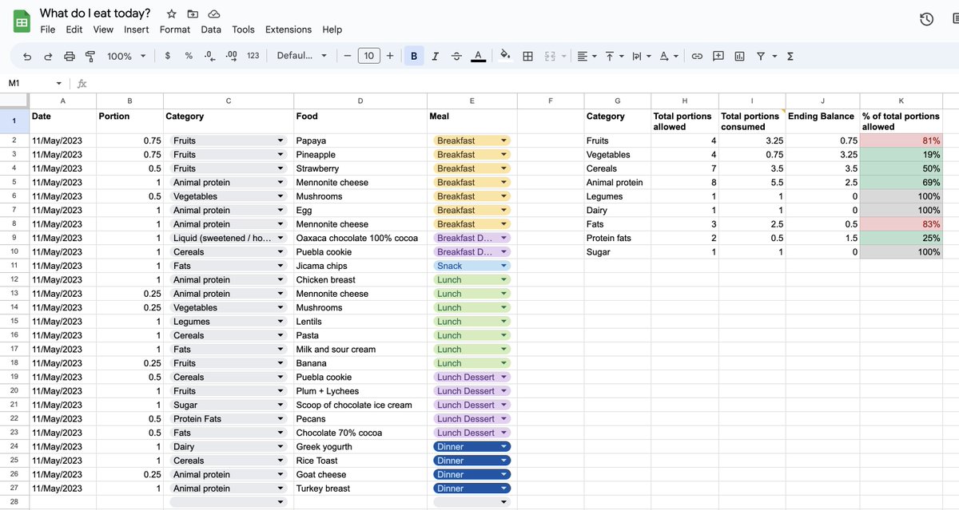
Task: Select cell showing 81% for Fruits
Action: point(901,140)
